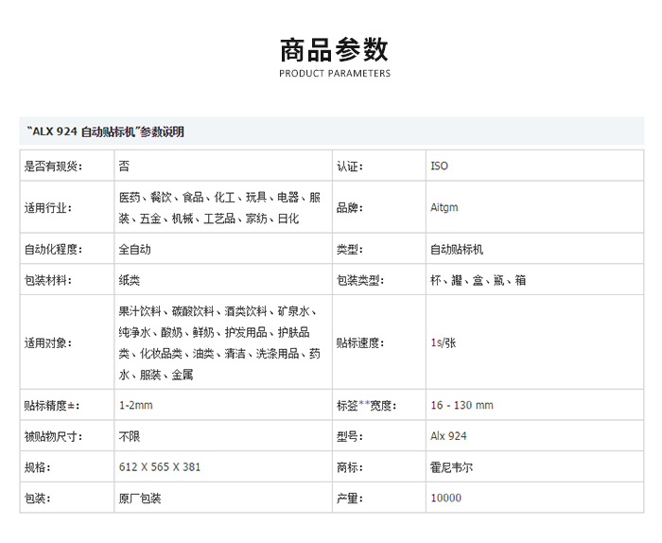This screenshot has height=543, width=662.
Task: Click the trademark value 霍尼韦尔
Action: click(x=451, y=467)
